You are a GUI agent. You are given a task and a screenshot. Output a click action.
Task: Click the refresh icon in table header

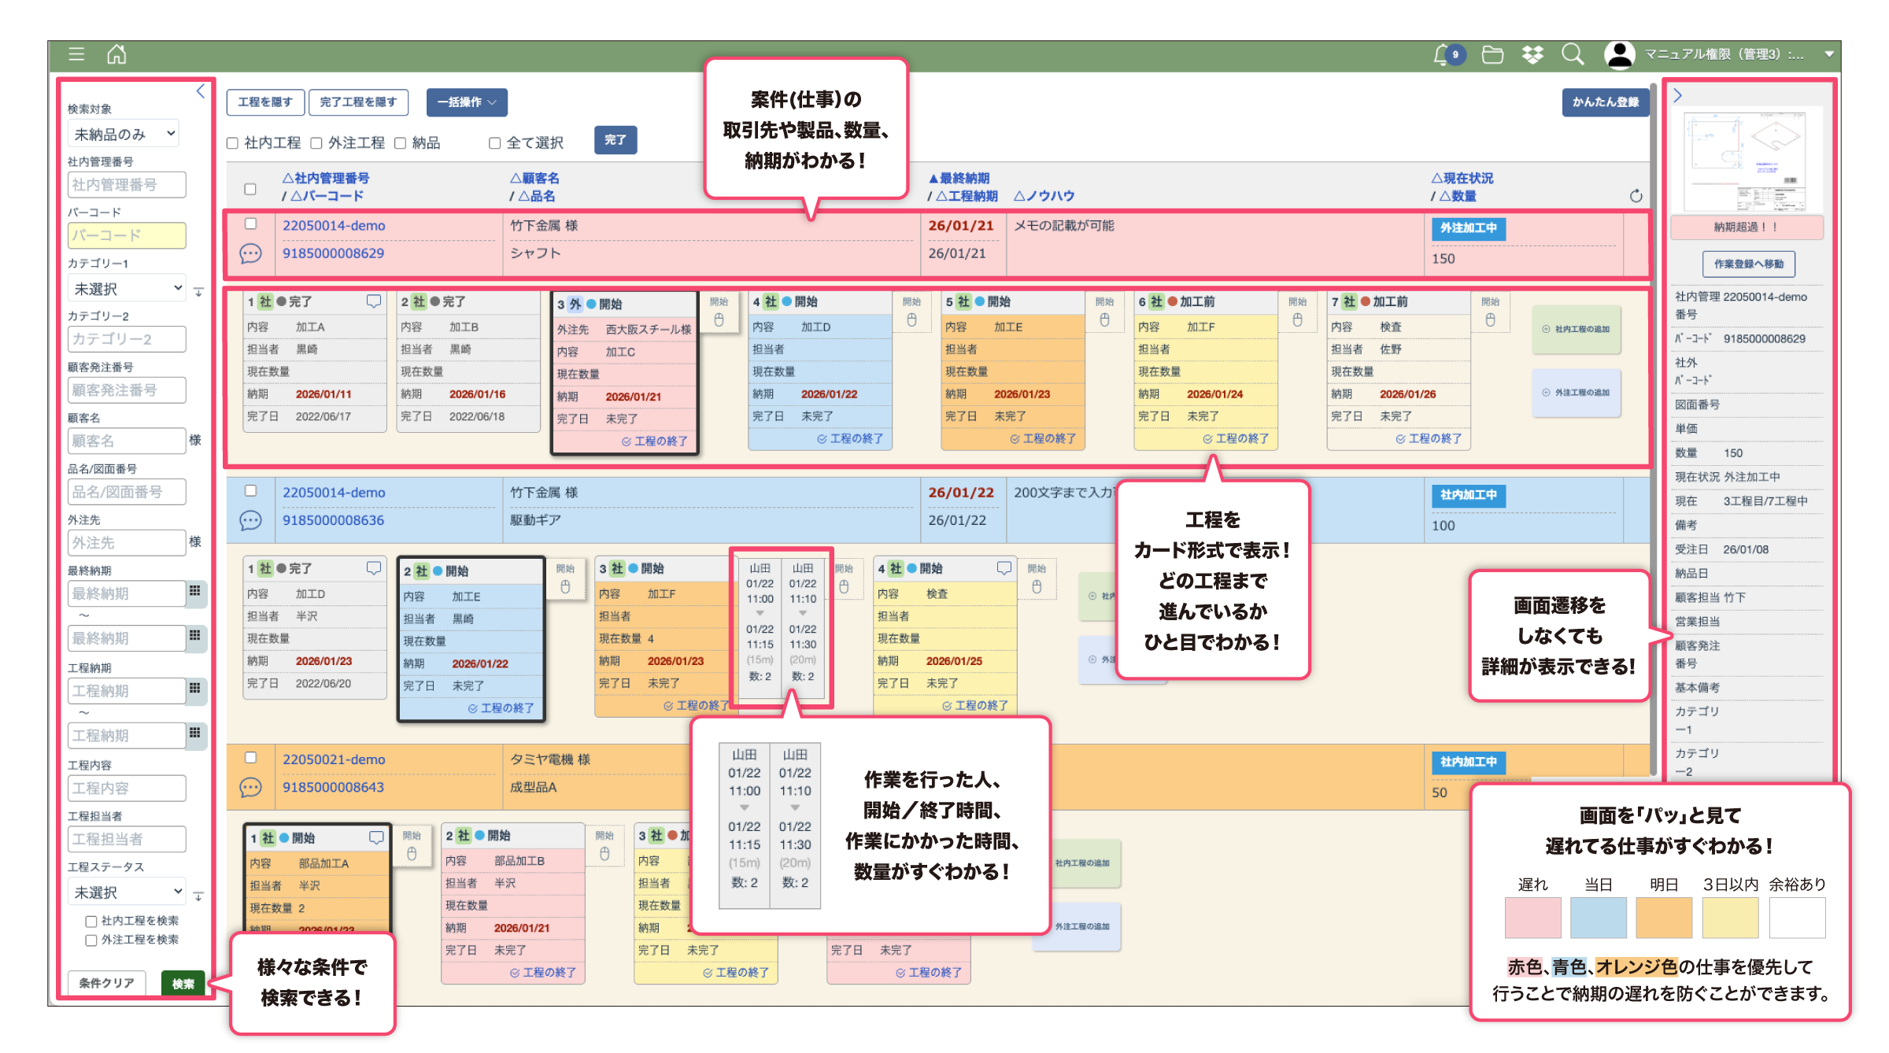tap(1636, 196)
